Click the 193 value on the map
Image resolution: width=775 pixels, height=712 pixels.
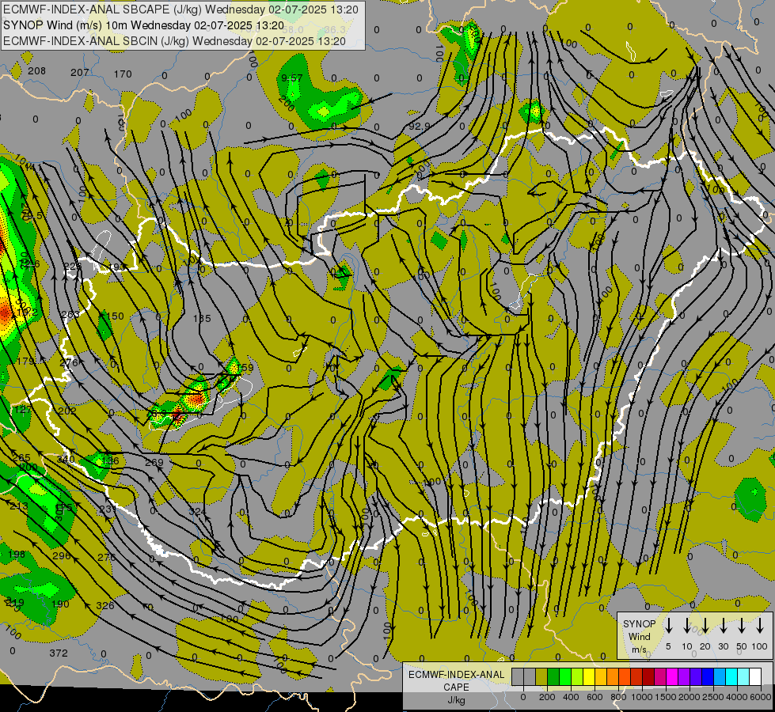[x=117, y=267]
